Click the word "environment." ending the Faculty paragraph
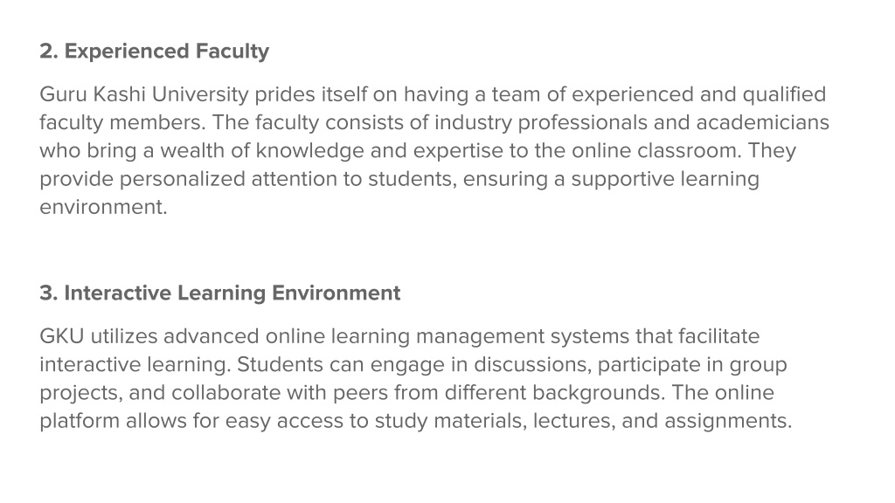Screen dimensions: 895x503 click(103, 207)
